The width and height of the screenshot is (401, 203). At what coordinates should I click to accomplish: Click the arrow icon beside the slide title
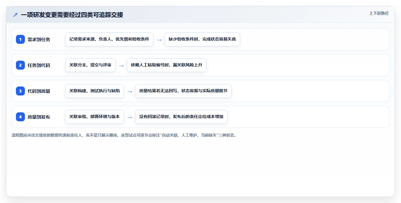coord(15,15)
